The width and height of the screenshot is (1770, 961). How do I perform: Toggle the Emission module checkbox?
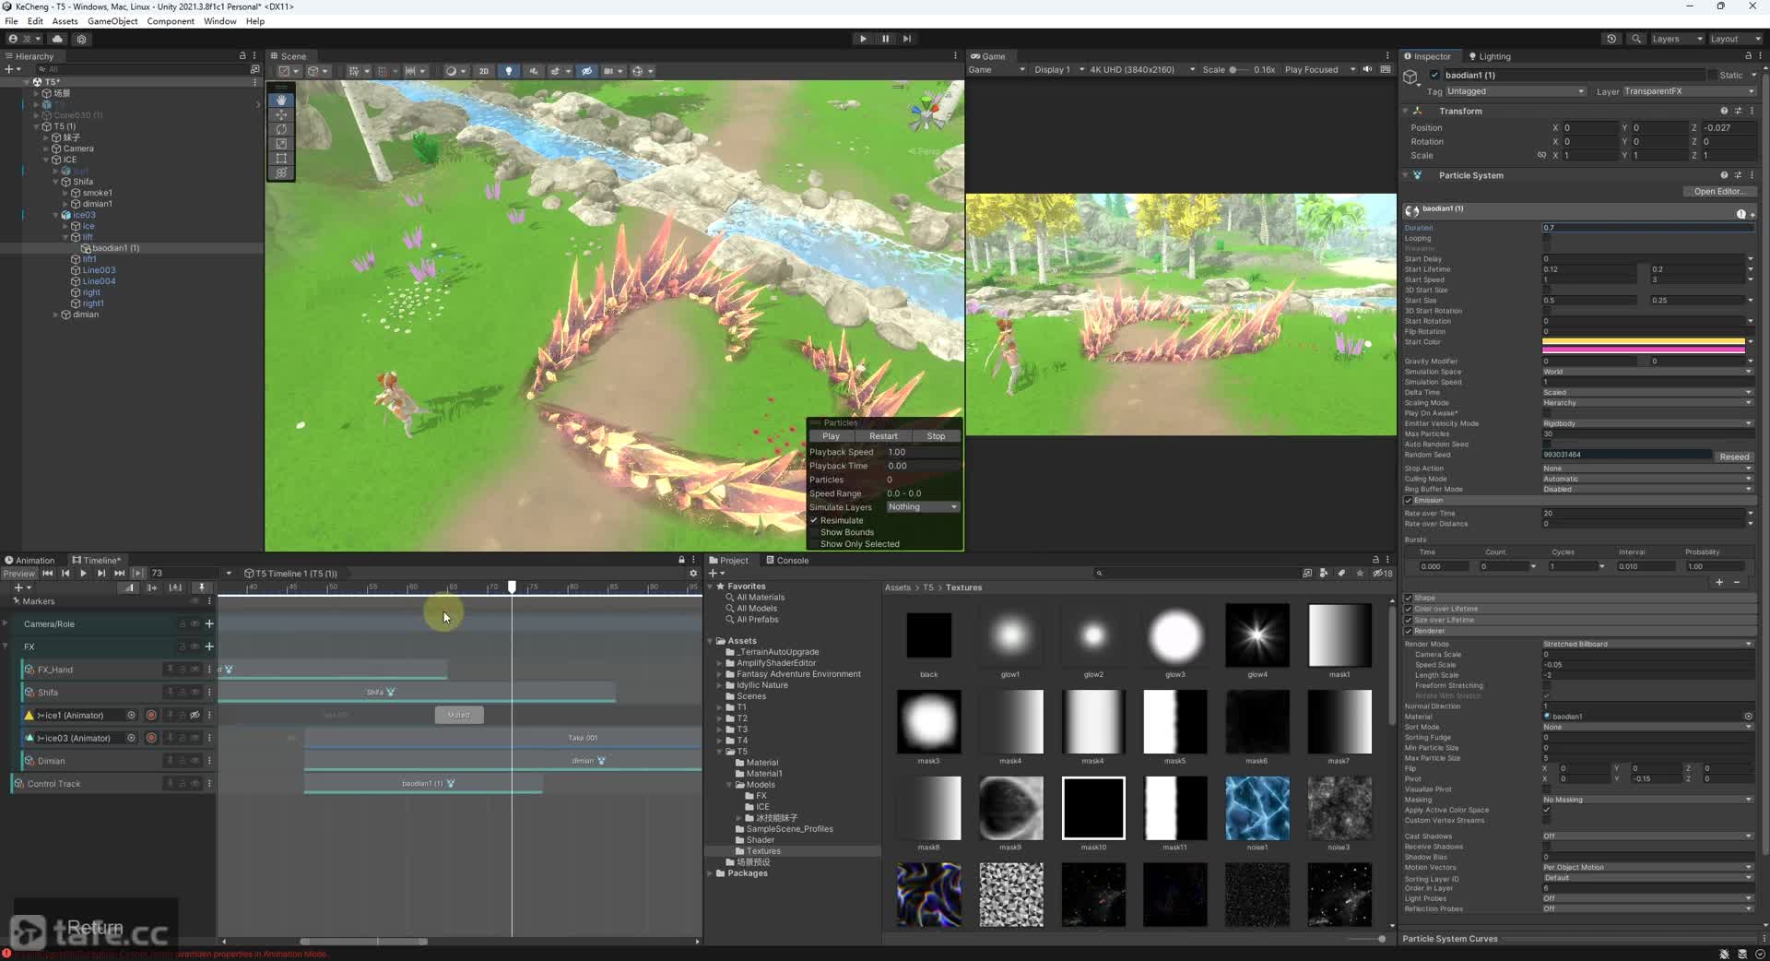(x=1409, y=501)
